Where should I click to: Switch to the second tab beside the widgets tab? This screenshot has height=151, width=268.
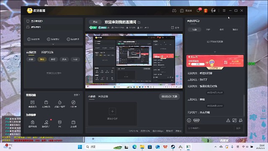(x=103, y=96)
